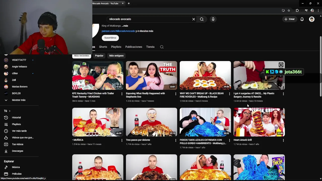Open options for Heart Attack Grill video
Image resolution: width=322 pixels, height=181 pixels.
pos(283,140)
